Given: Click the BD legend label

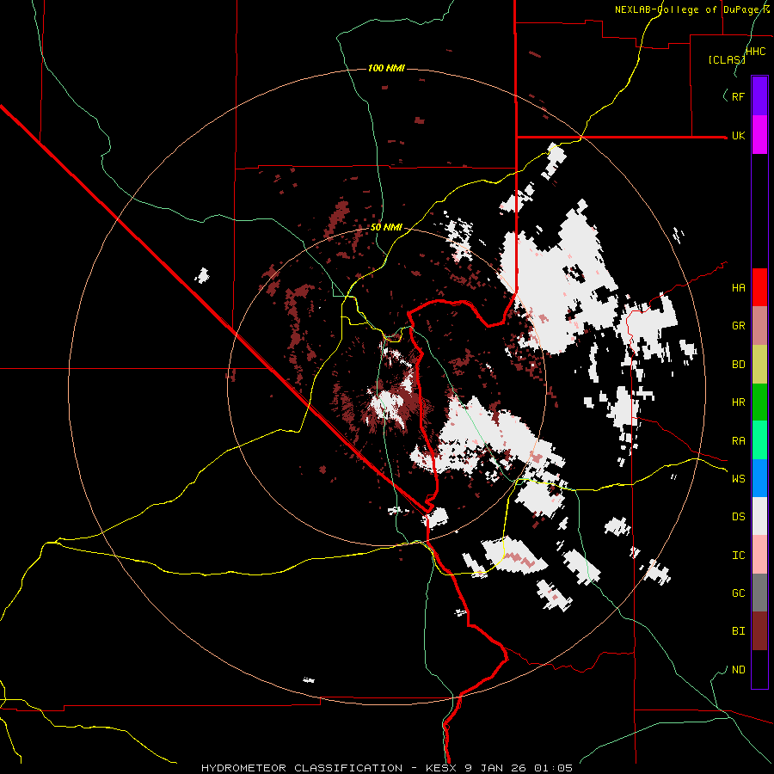Looking at the screenshot, I should tap(738, 365).
